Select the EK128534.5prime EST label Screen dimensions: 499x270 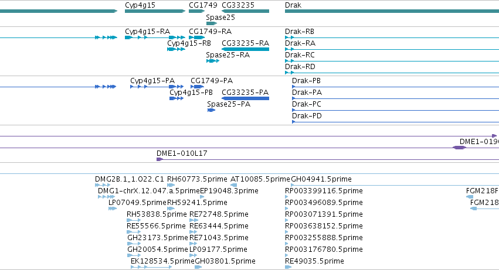pos(162,262)
